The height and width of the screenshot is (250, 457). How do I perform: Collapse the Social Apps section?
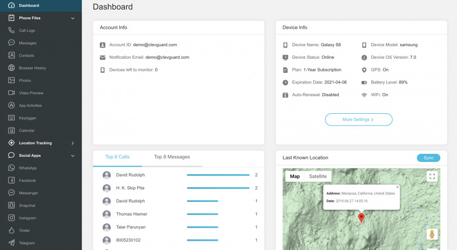coord(73,156)
